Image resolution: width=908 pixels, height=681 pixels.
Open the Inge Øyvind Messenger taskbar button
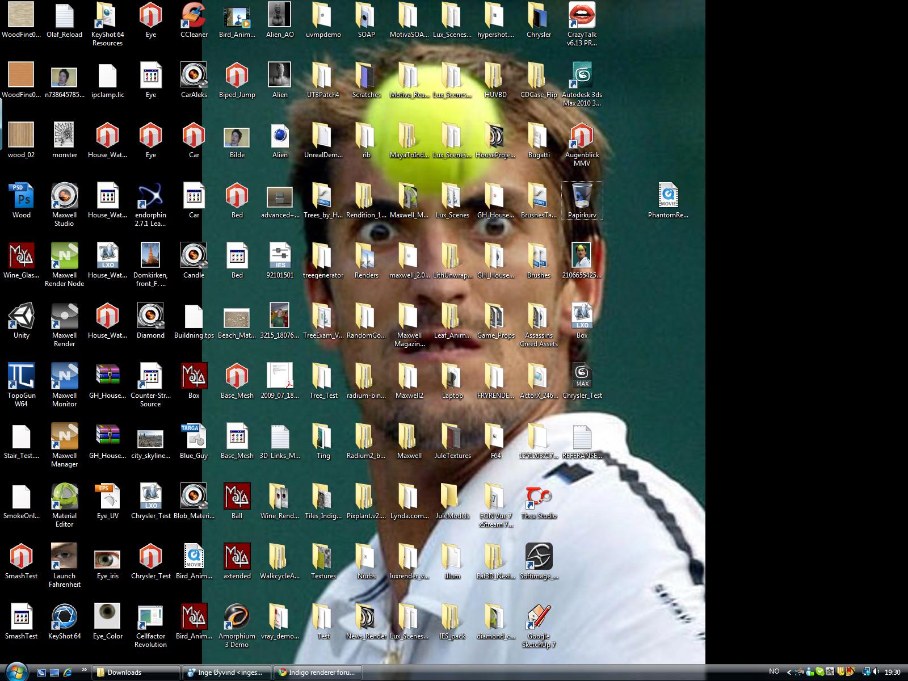[226, 672]
